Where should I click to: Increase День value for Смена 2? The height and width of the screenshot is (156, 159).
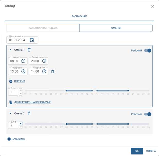(21, 123)
